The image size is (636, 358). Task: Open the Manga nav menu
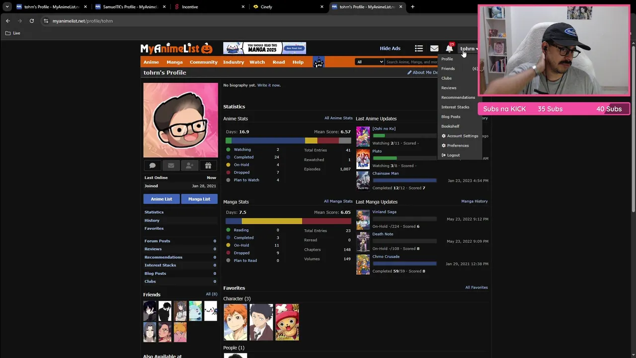[174, 62]
